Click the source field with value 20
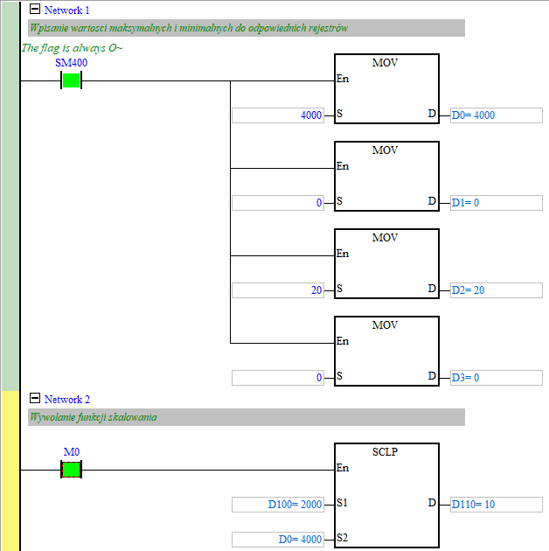The width and height of the screenshot is (549, 551). [278, 290]
